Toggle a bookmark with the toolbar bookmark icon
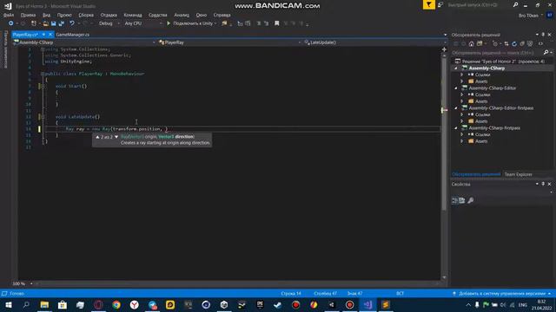Screen dimensions: 556x312 [x=277, y=23]
